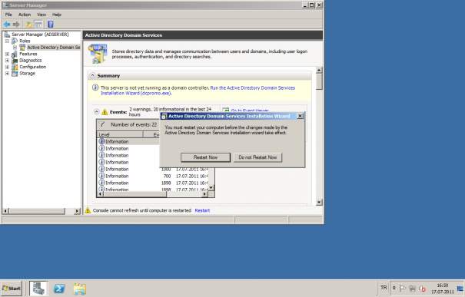Close the Installation Wizard dialog
Viewport: 465px width, 297px height.
[x=300, y=116]
